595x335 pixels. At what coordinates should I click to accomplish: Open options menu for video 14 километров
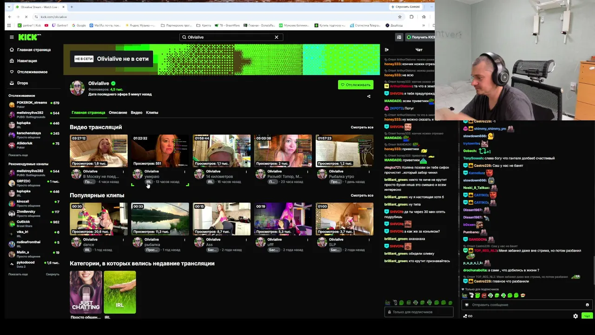pos(246,172)
